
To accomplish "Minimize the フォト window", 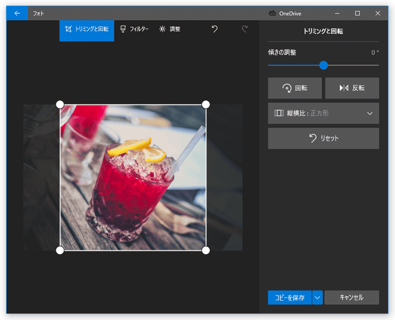I will pyautogui.click(x=337, y=13).
